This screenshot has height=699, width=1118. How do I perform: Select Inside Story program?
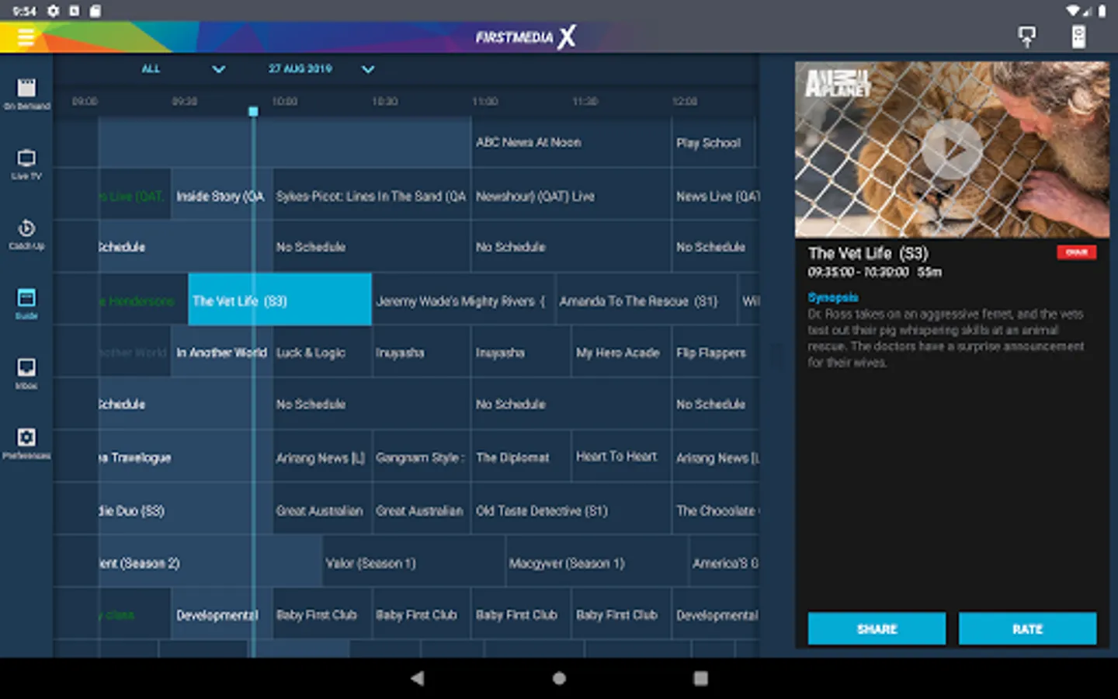pyautogui.click(x=221, y=196)
